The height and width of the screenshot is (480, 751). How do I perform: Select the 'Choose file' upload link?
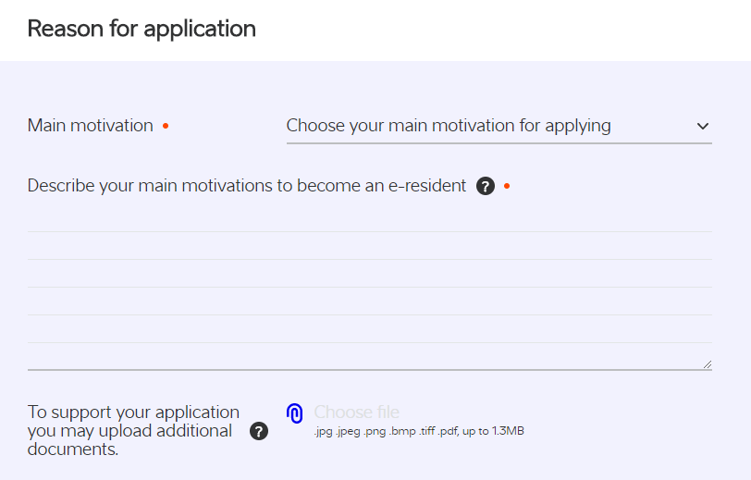(356, 412)
